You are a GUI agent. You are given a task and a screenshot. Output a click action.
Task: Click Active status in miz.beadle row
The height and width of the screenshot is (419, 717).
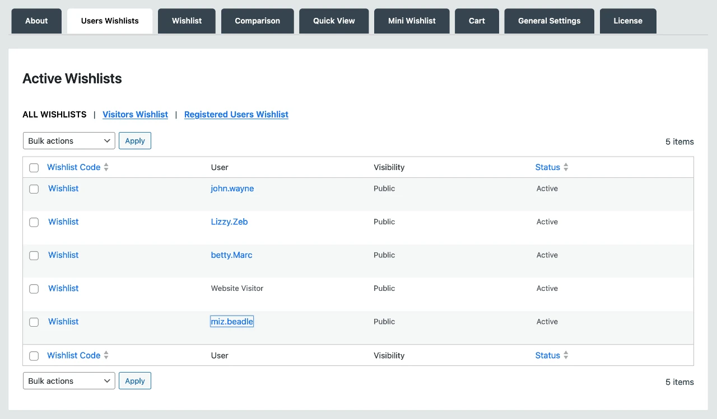pos(547,322)
